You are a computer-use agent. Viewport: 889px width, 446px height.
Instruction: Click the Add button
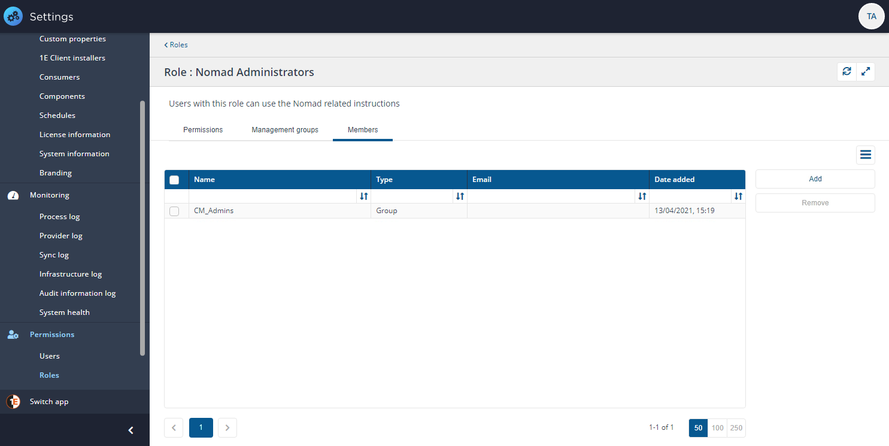pos(815,179)
